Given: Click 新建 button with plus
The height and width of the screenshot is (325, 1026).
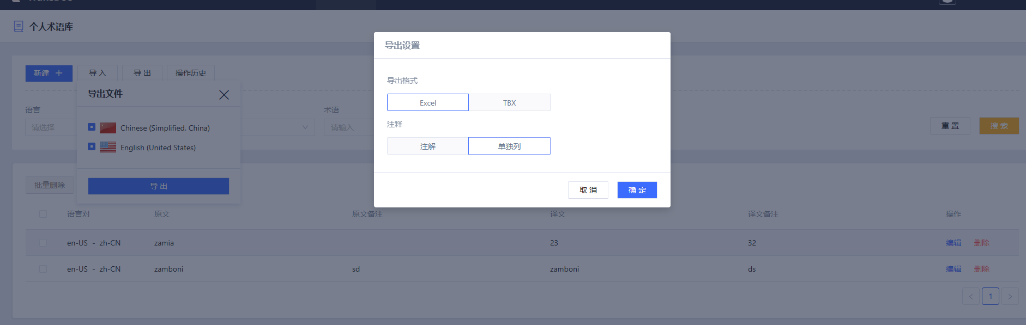Looking at the screenshot, I should [49, 73].
